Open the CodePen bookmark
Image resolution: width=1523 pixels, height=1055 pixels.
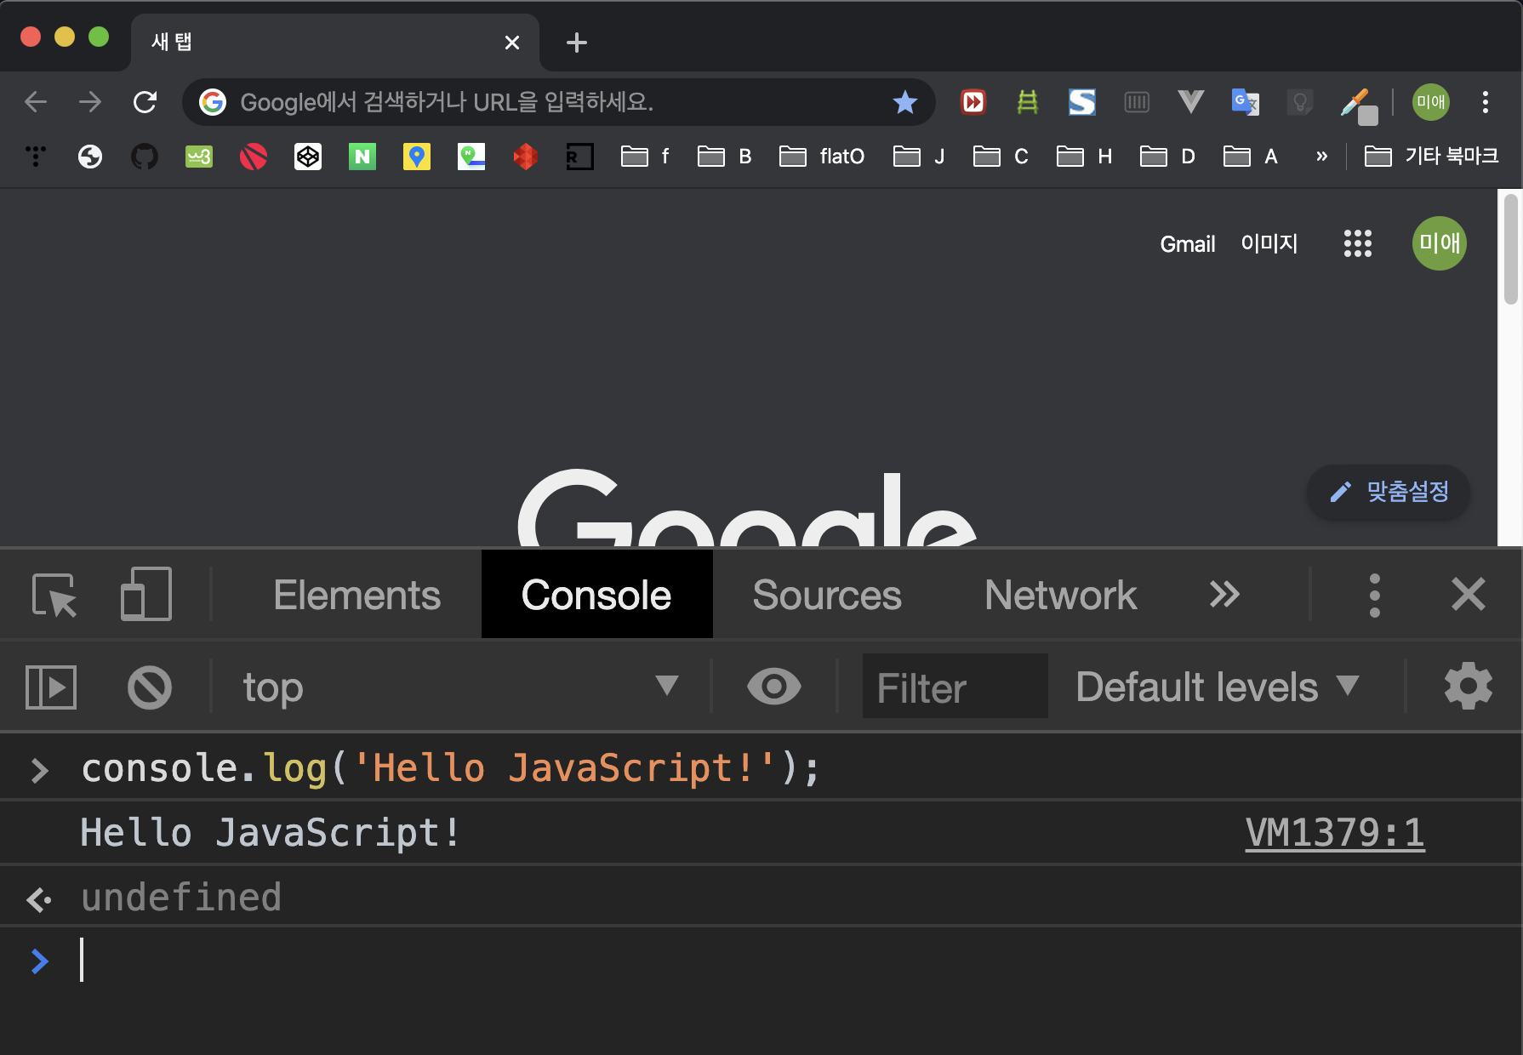(308, 157)
